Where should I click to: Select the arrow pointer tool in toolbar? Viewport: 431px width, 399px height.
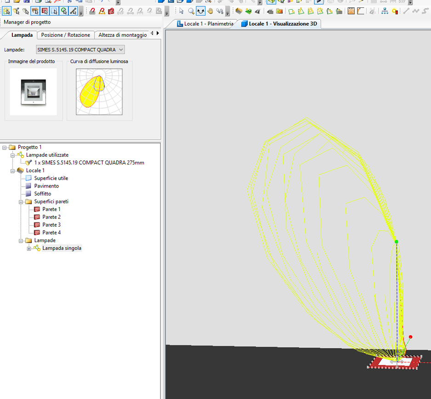coord(181,11)
